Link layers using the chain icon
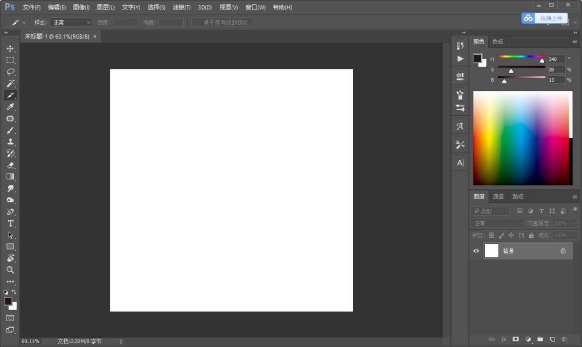Screen dimensions: 582x347 tap(491, 339)
